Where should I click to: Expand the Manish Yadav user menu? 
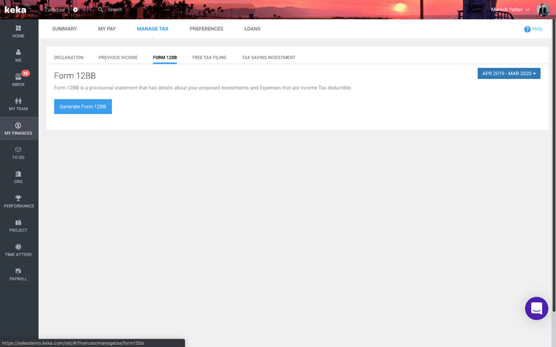pyautogui.click(x=510, y=10)
